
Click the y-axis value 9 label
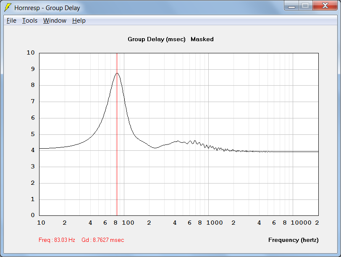coord(33,69)
